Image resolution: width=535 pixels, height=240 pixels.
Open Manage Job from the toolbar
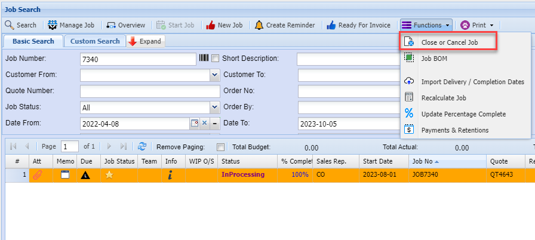click(70, 25)
